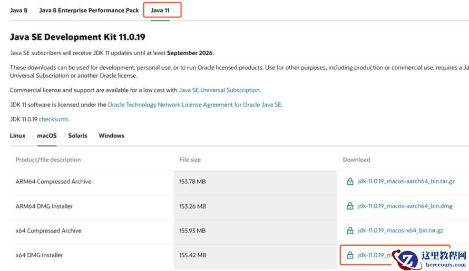The height and width of the screenshot is (271, 469).
Task: Open Java SE Universal Subscription link
Action: pyautogui.click(x=219, y=90)
